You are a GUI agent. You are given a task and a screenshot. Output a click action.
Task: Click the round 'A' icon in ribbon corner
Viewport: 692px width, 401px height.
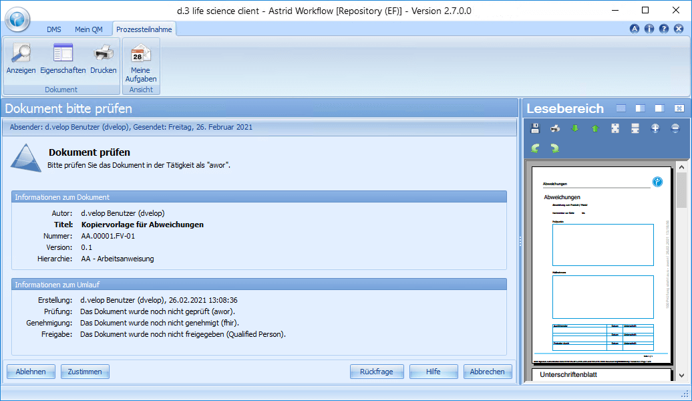[635, 29]
